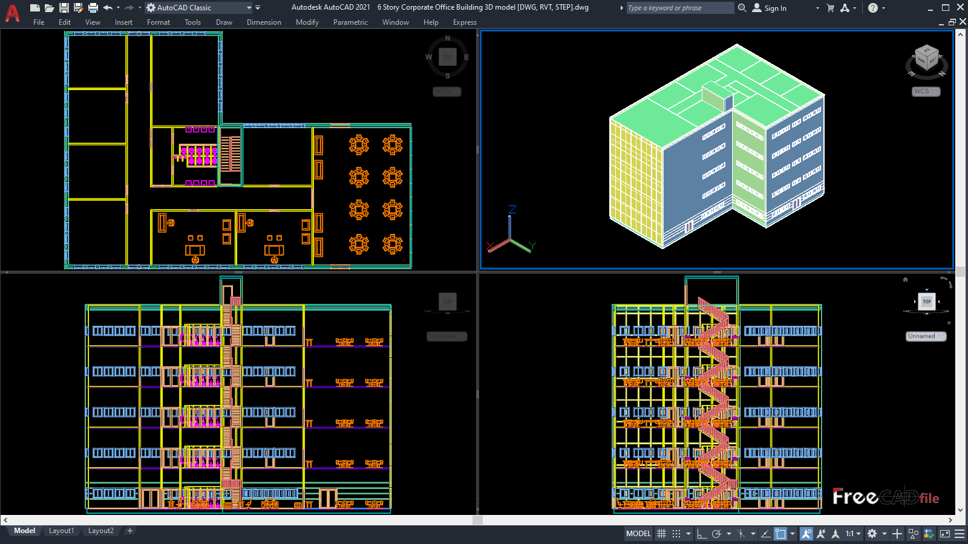Toggle grid display in the status bar
The image size is (968, 544).
[662, 534]
